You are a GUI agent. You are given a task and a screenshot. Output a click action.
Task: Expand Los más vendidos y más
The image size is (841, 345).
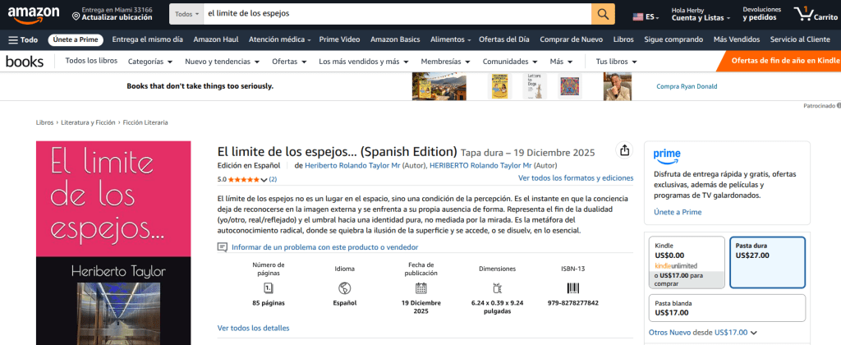tap(364, 62)
